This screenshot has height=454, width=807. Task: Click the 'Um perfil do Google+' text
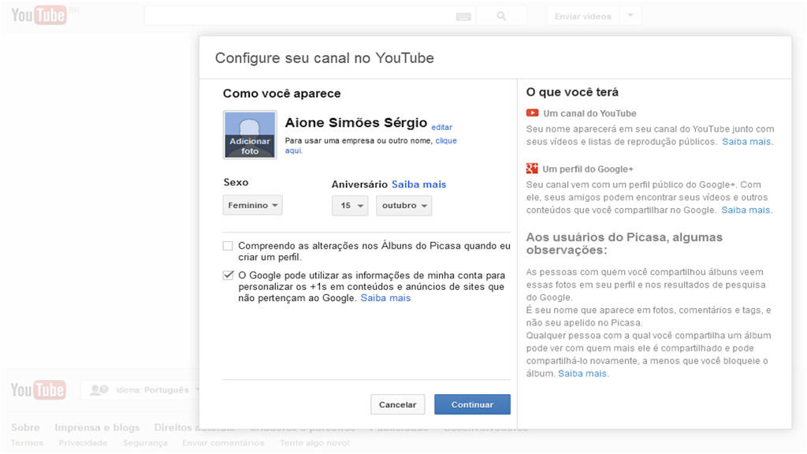(x=588, y=169)
